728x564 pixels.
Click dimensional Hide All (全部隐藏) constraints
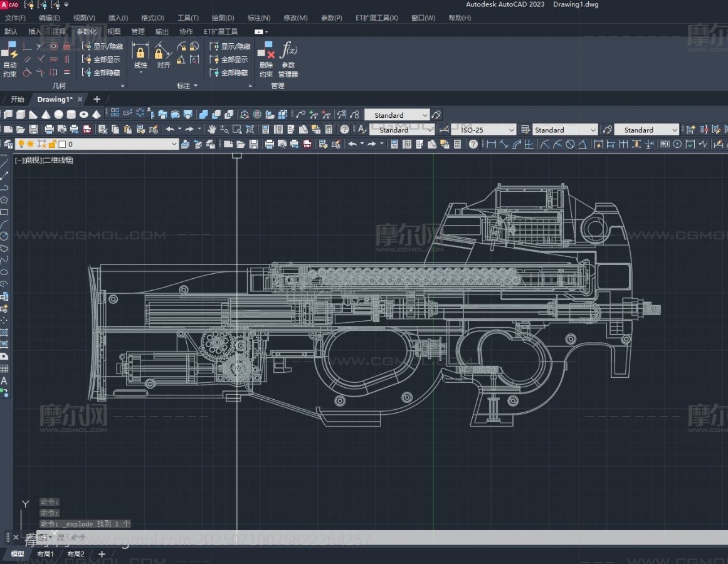click(x=228, y=72)
